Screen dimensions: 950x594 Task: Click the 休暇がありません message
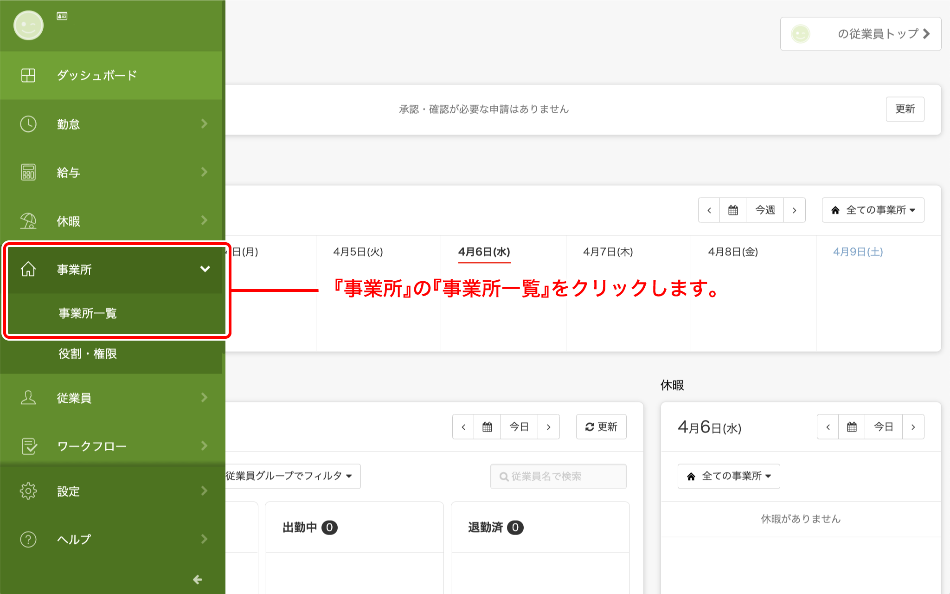[x=801, y=519]
